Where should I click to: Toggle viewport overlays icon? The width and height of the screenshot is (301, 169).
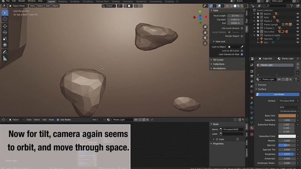pos(219,6)
